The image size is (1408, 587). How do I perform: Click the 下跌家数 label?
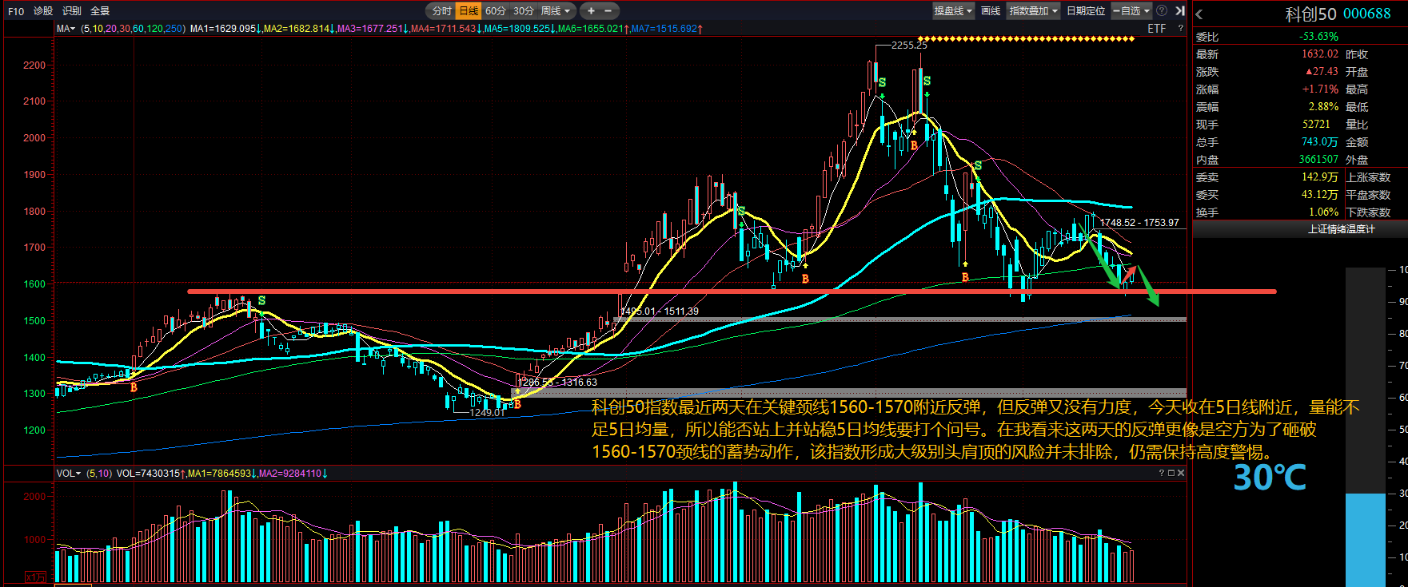(x=1368, y=212)
